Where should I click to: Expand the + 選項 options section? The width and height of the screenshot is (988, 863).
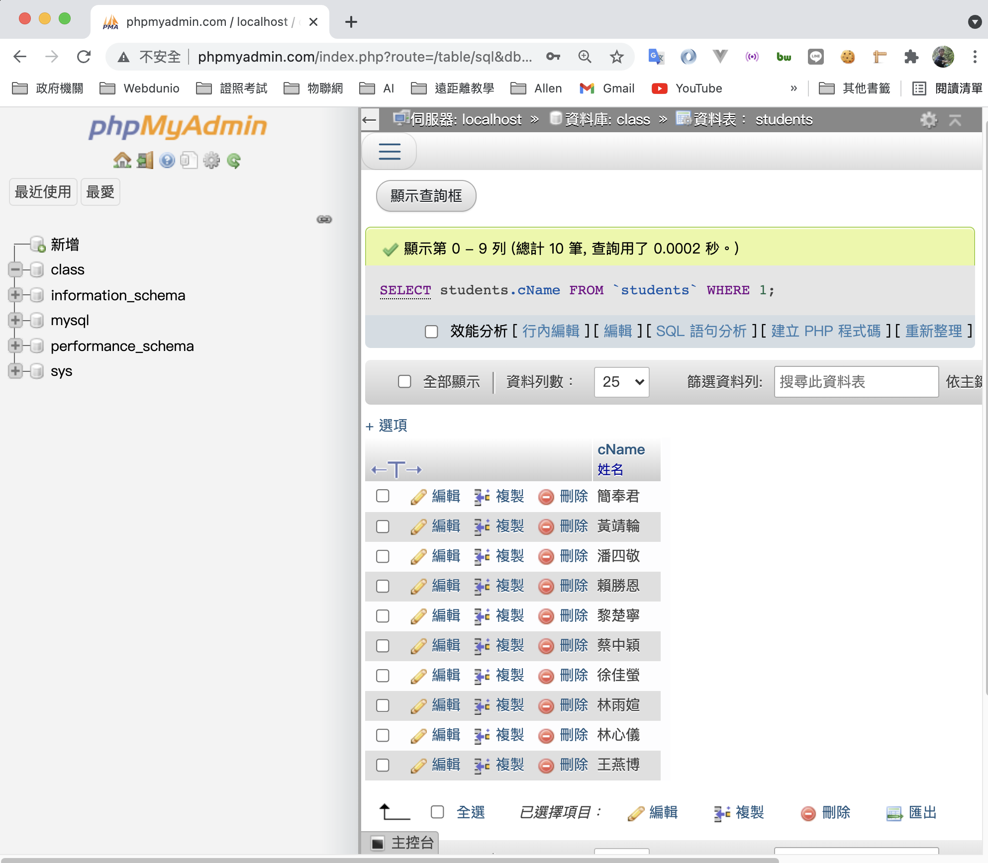[387, 426]
